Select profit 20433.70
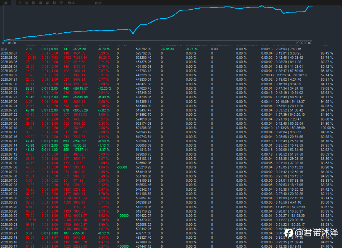342x248 pixels. [x=80, y=242]
